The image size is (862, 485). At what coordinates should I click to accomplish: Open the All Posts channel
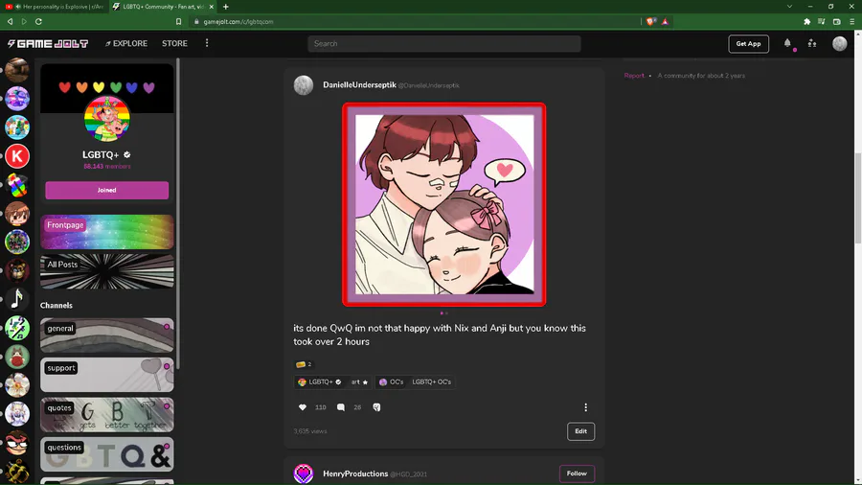coord(106,271)
